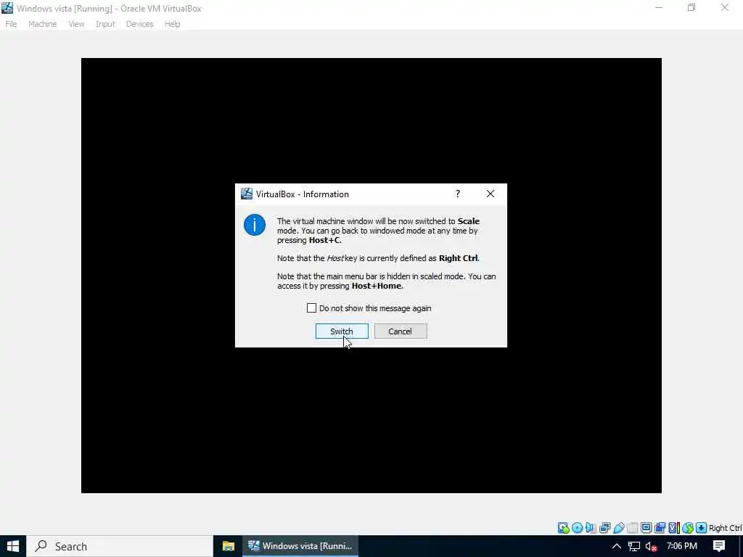Viewport: 743px width, 557px height.
Task: Click the optical disc status icon
Action: 577,528
